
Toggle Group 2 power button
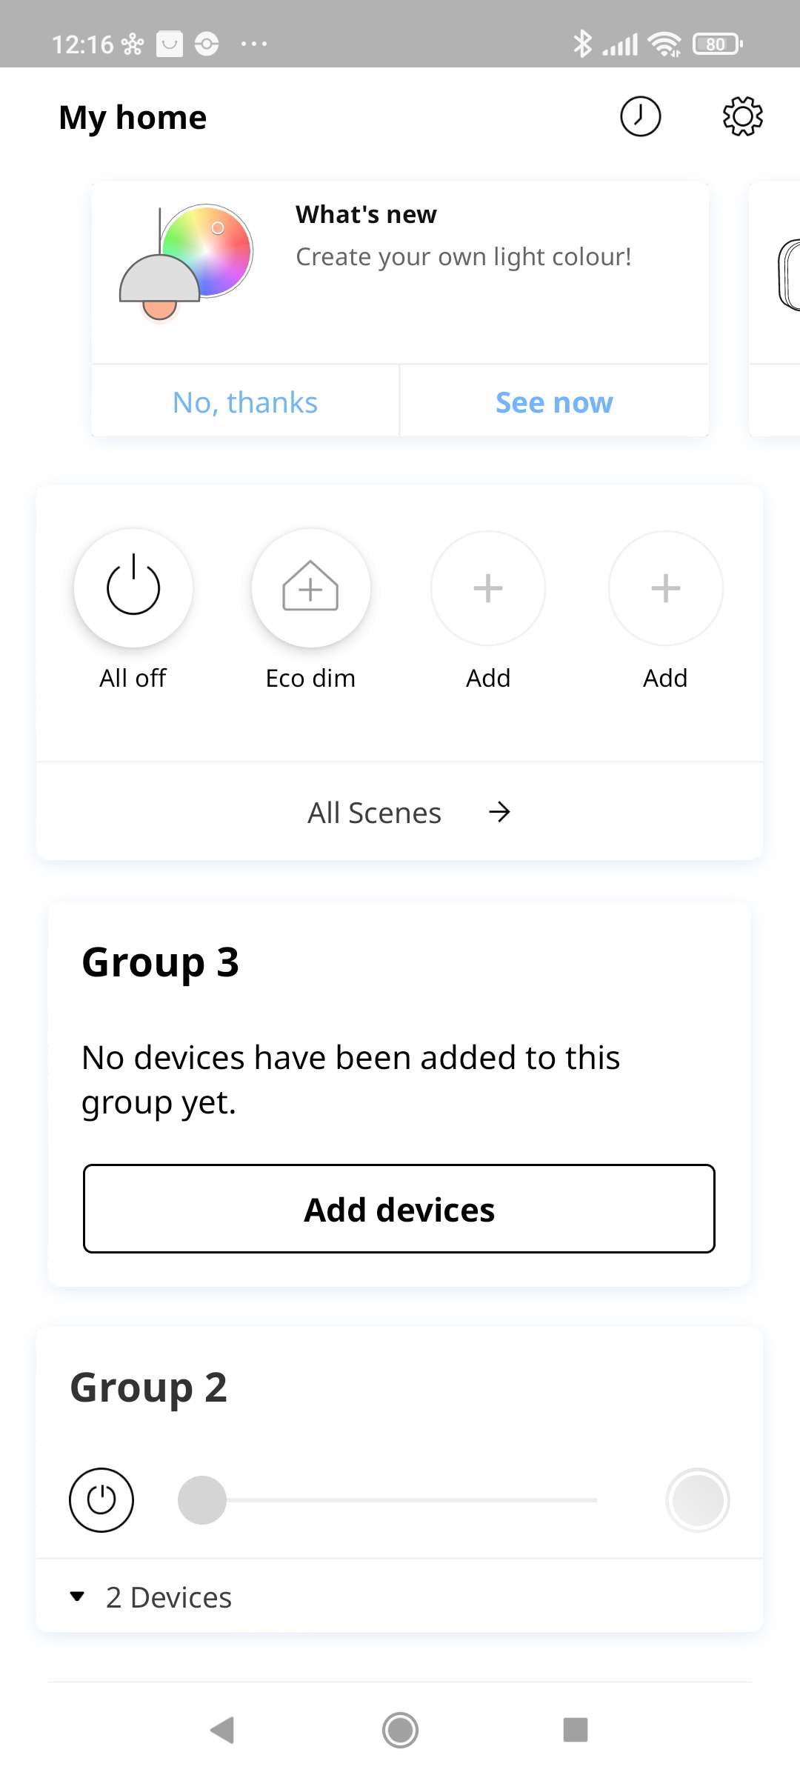(x=101, y=1500)
